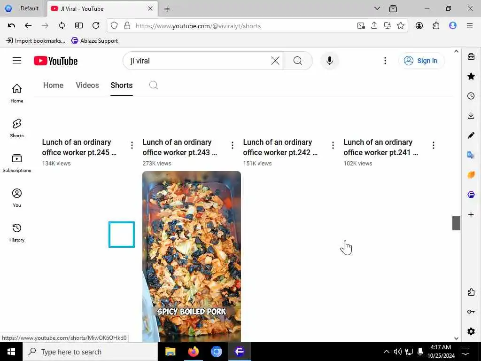Switch to the channel Videos tab
Viewport: 481px width, 361px height.
[x=87, y=86]
